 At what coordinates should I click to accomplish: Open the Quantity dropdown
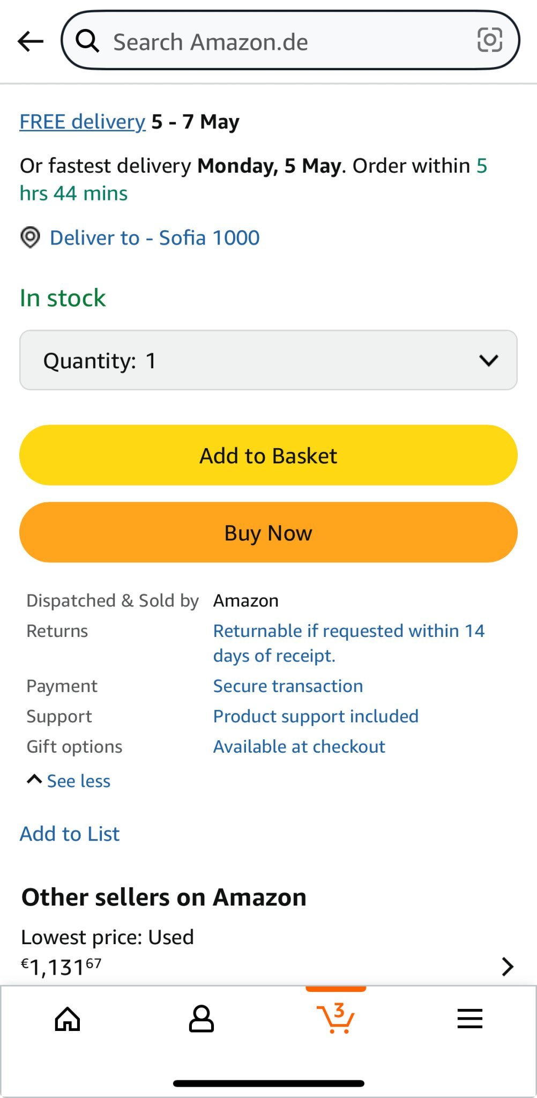tap(268, 360)
